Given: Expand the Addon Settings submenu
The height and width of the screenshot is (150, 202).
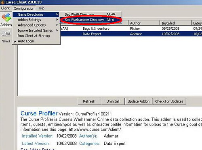Looking at the screenshot, I should 36,20.
